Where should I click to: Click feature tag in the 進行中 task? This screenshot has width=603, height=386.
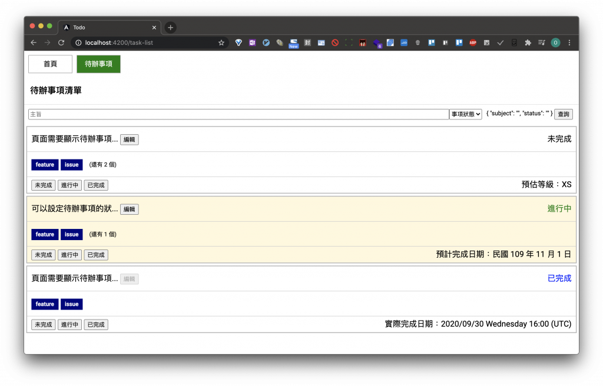pos(45,234)
